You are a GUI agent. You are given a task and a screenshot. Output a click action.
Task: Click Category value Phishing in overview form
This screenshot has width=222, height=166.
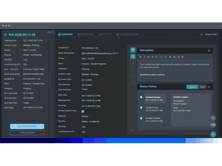click(85, 69)
